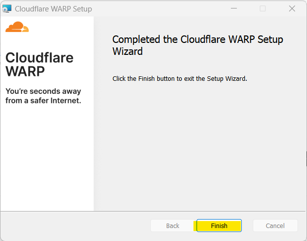The image size is (307, 241).
Task: Click the footer gap between Finish and Cancel
Action: 247,226
